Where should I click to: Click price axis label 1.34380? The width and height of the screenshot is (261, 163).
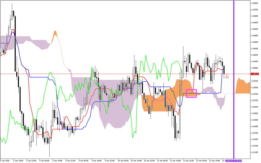pyautogui.click(x=255, y=42)
